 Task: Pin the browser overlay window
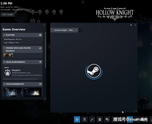131,25
